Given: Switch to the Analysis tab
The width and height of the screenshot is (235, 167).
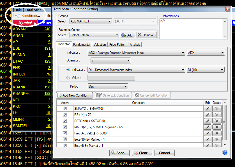Looking at the screenshot, I should pyautogui.click(x=135, y=45).
